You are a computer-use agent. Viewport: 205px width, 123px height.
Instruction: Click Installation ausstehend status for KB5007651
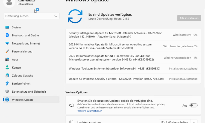[183, 79]
